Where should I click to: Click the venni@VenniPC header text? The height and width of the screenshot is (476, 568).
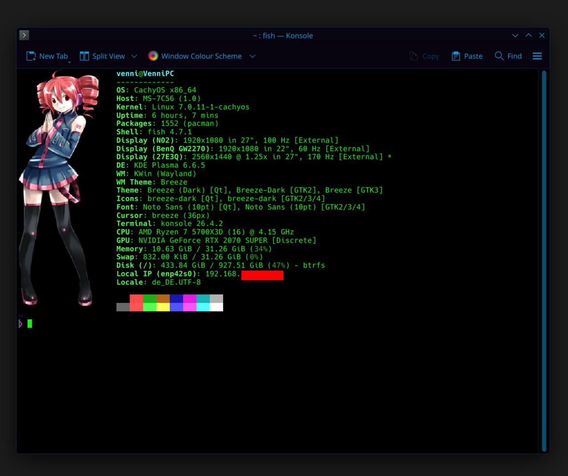tap(145, 73)
